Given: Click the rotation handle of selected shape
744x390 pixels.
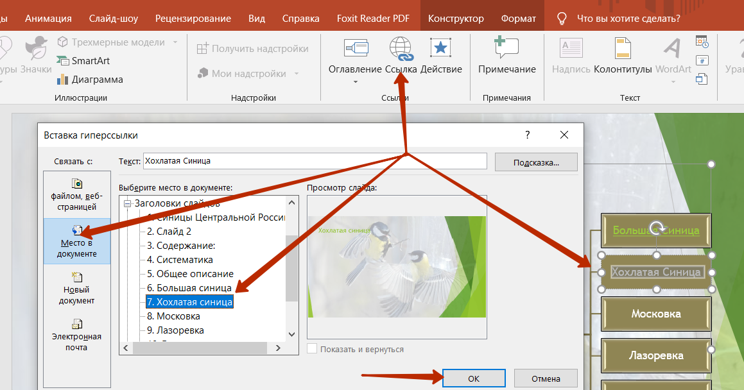Looking at the screenshot, I should point(657,227).
